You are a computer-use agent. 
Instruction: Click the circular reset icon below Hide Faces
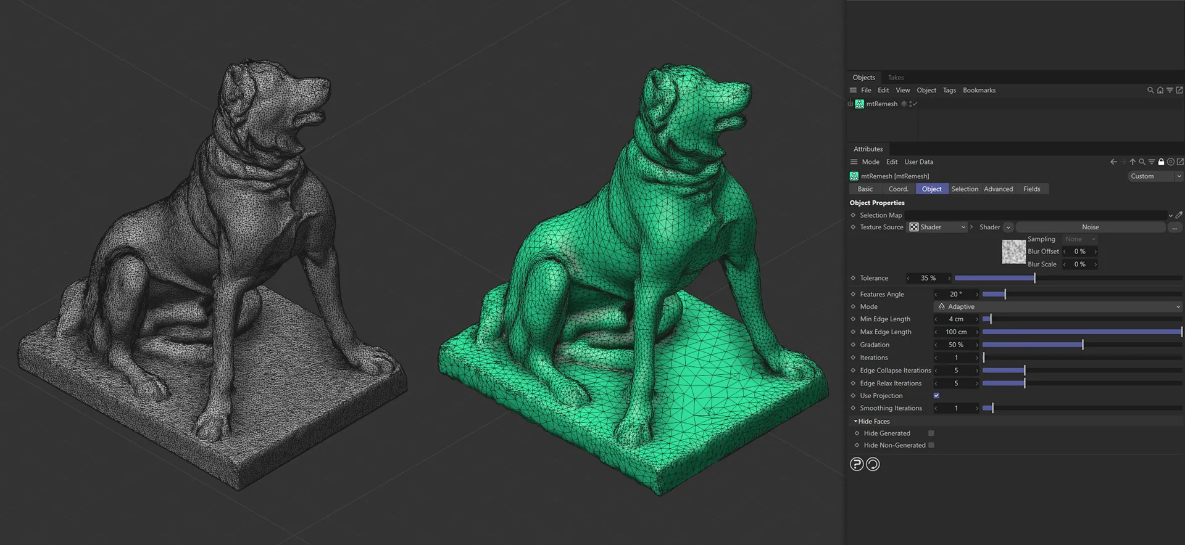pyautogui.click(x=873, y=464)
